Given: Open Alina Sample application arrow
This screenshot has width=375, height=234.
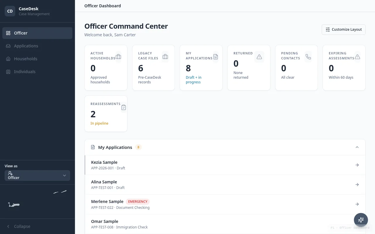Looking at the screenshot, I should (x=357, y=185).
